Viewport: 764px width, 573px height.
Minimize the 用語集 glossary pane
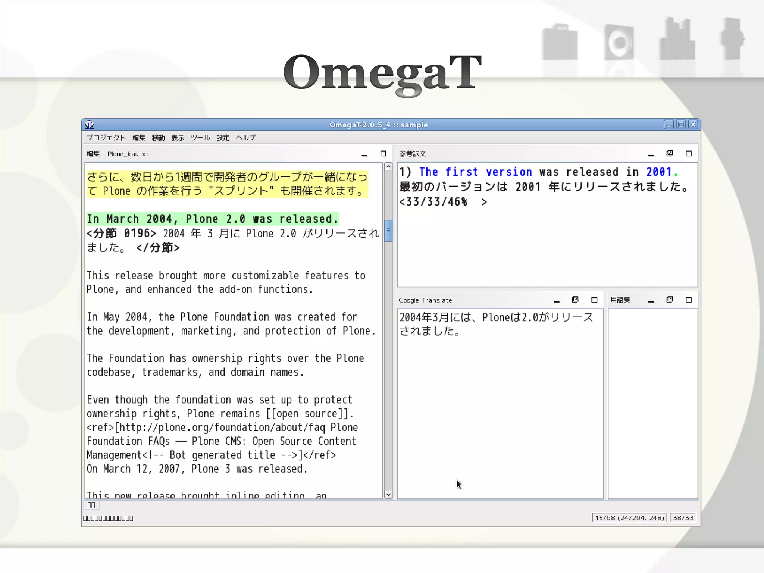651,300
